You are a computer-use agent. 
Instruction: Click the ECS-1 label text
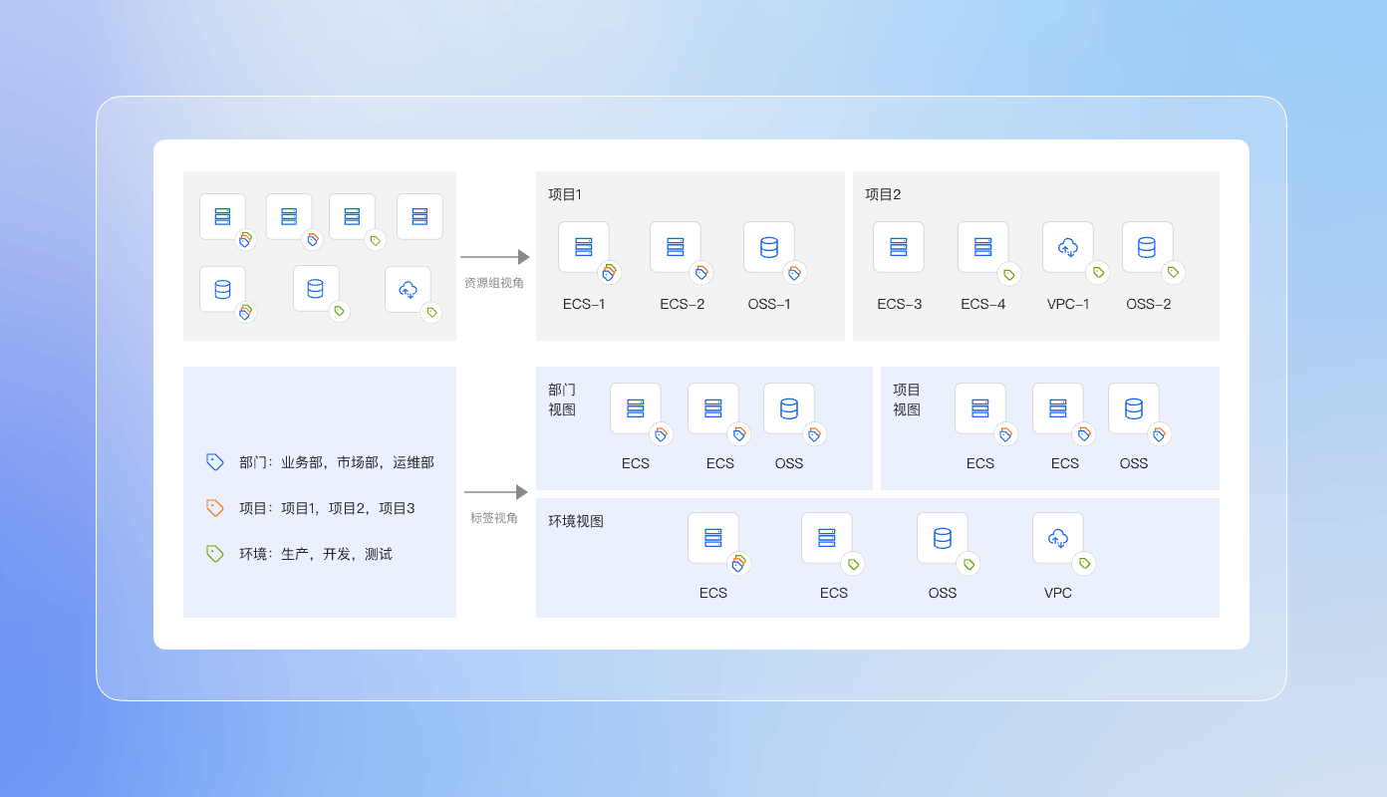[584, 304]
